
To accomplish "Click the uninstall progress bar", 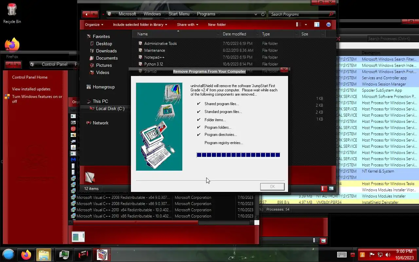I will coord(238,155).
